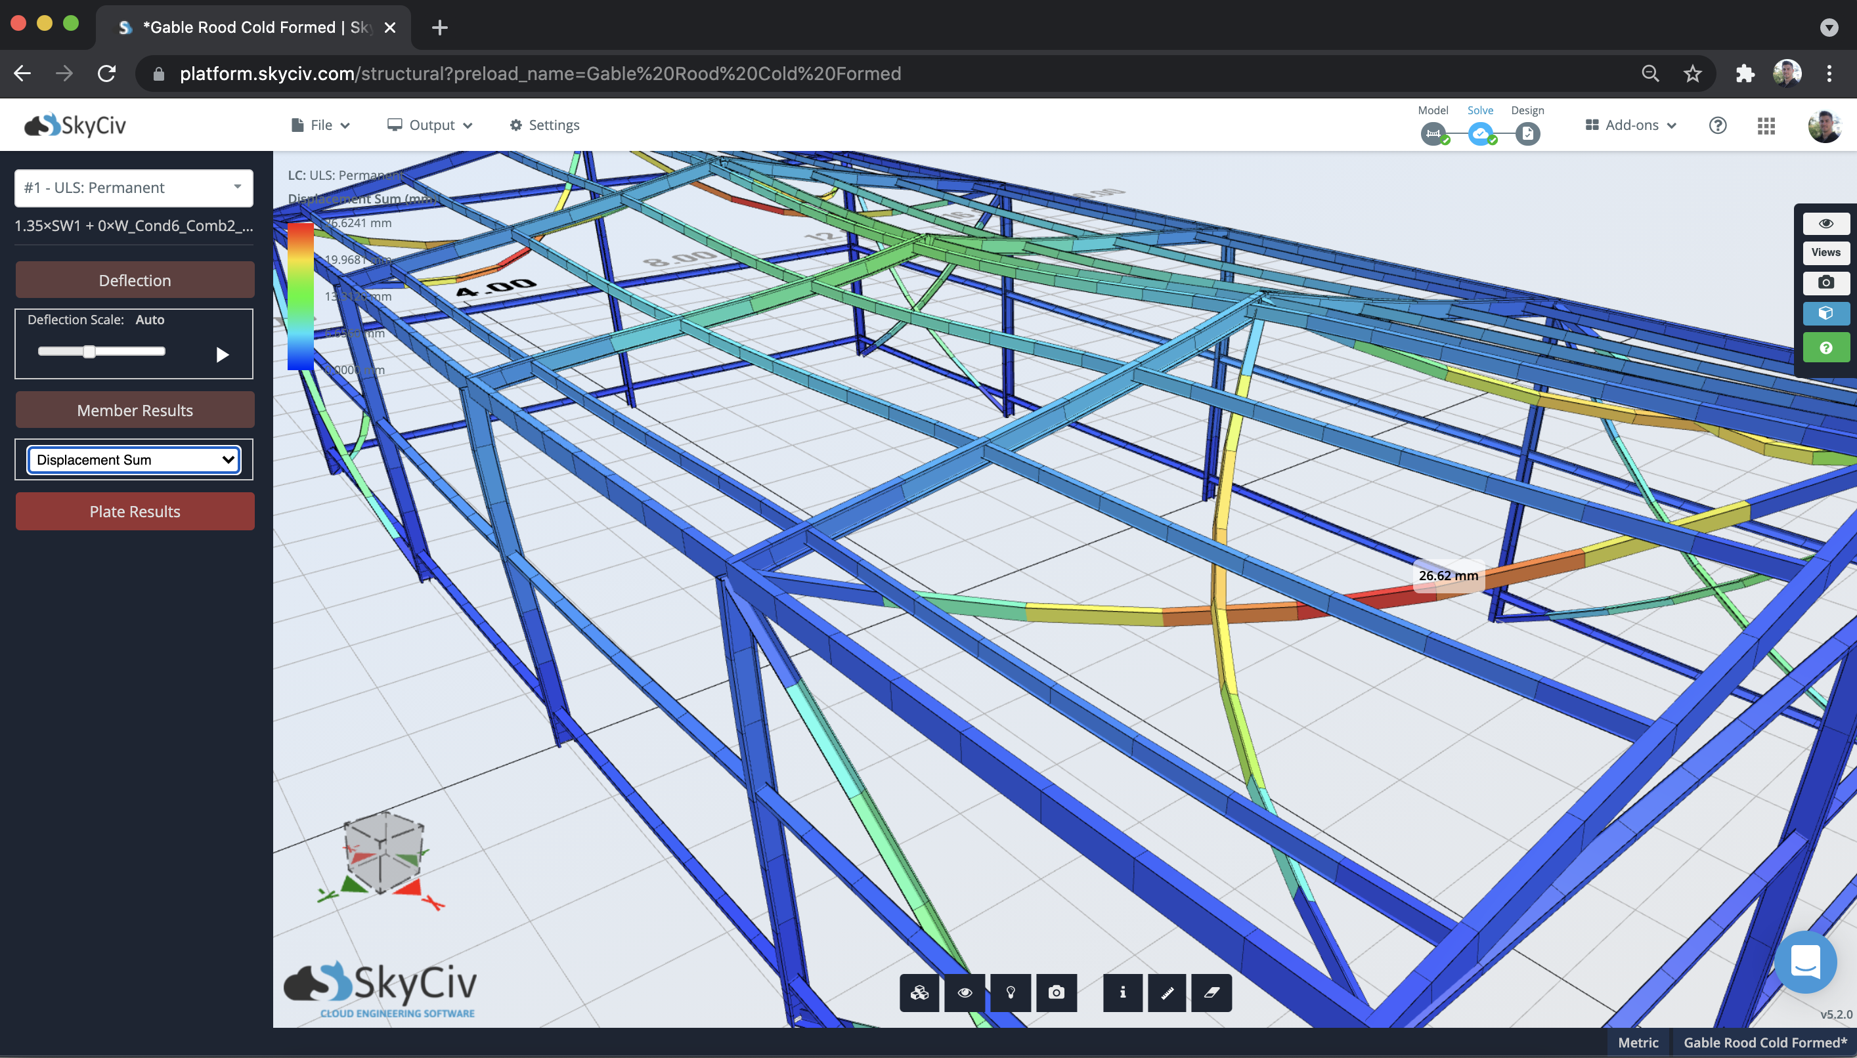Open the apps grid icon in header
The width and height of the screenshot is (1857, 1058).
pyautogui.click(x=1766, y=126)
